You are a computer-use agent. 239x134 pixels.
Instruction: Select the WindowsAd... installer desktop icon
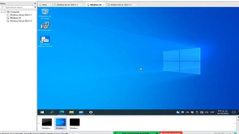coord(45,26)
